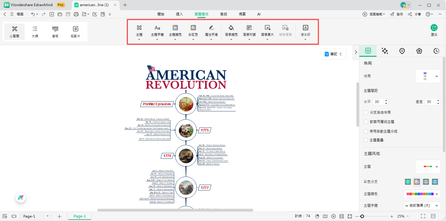Open the 主題 theme gallery icon
Screen dimensions: 446x221
point(139,28)
